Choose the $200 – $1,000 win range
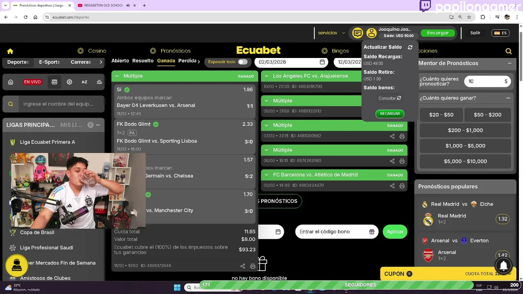 pyautogui.click(x=465, y=130)
